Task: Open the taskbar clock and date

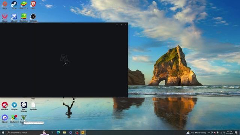Action: coord(229,132)
